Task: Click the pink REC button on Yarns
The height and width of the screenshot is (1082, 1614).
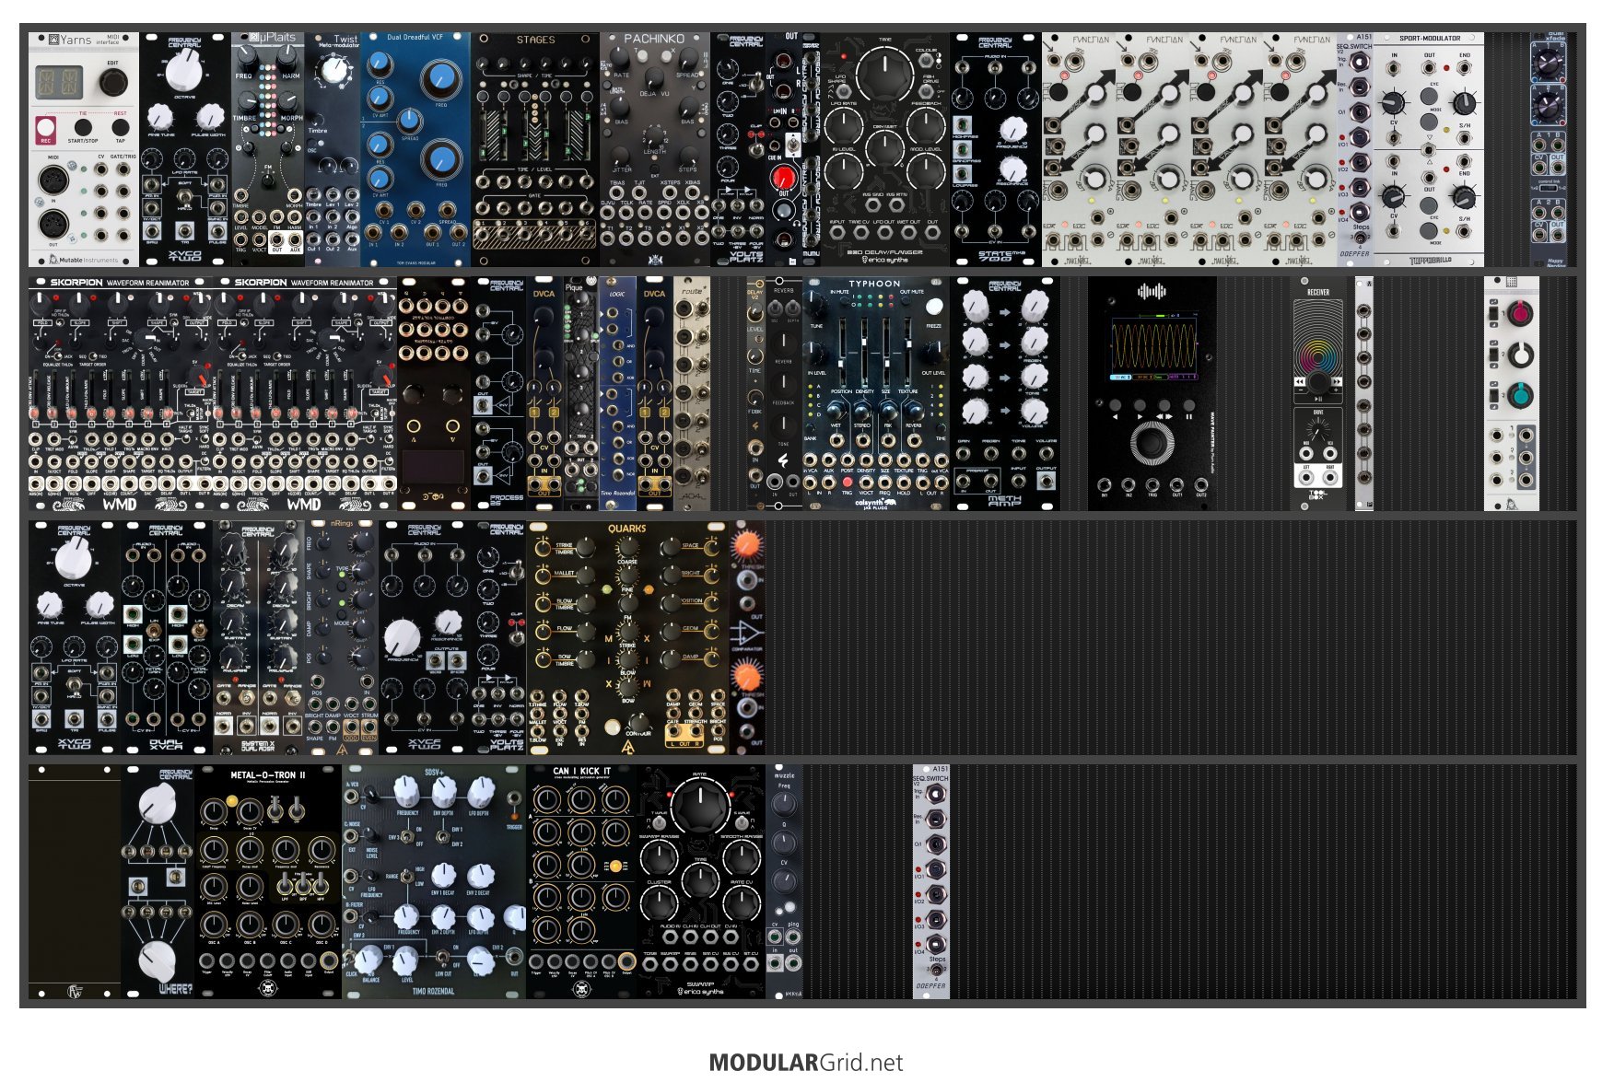Action: click(44, 128)
